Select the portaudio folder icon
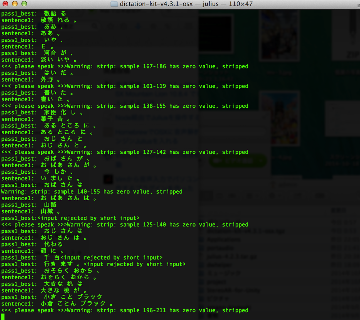Viewport: 360px width, 320px height. tap(201, 248)
